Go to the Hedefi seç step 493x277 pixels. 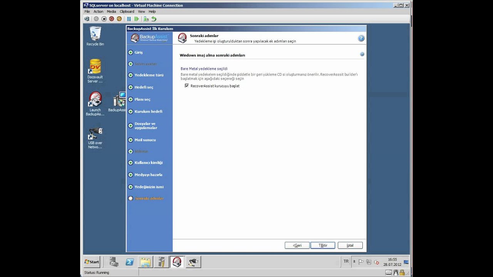click(144, 87)
